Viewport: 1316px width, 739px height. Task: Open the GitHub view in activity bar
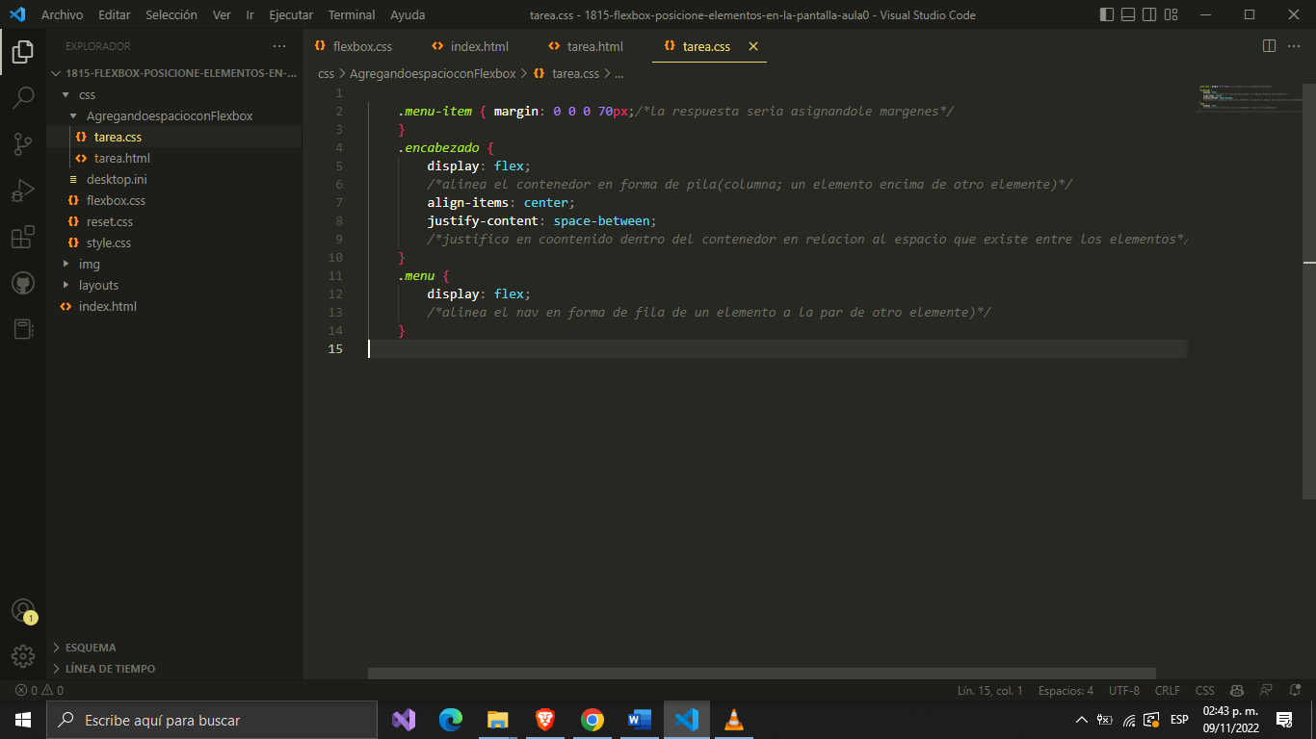23,283
